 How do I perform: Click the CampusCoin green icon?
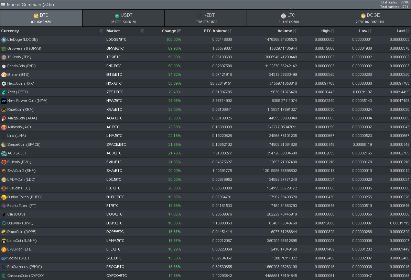pyautogui.click(x=4, y=276)
